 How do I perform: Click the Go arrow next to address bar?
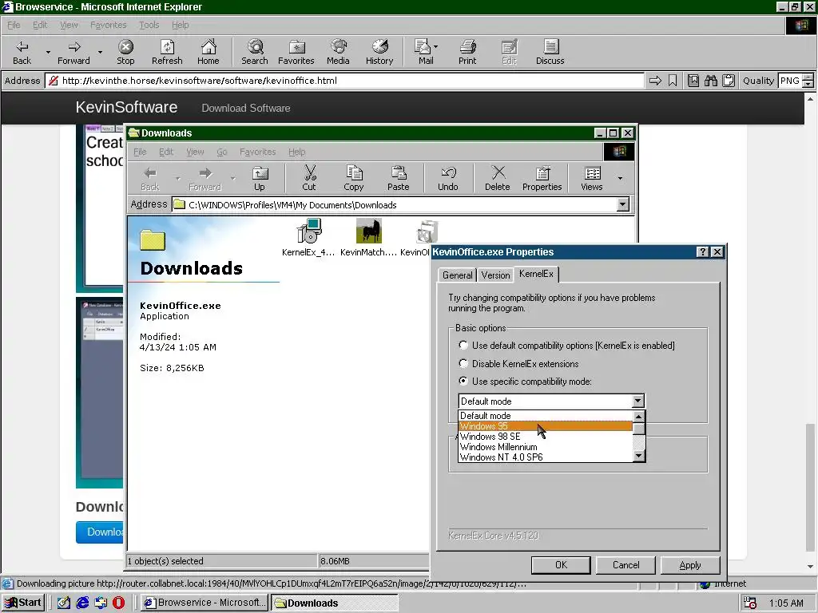[x=655, y=81]
